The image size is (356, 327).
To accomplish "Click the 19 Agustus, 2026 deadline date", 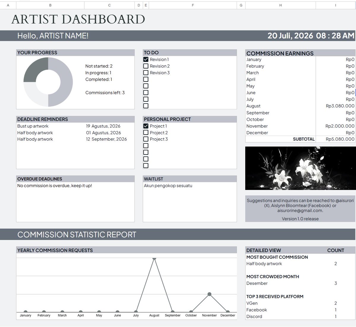I will [x=103, y=126].
